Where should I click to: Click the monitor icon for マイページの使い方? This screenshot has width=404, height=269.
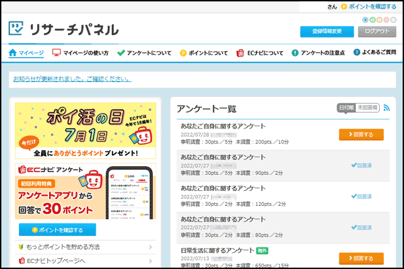[x=56, y=52]
